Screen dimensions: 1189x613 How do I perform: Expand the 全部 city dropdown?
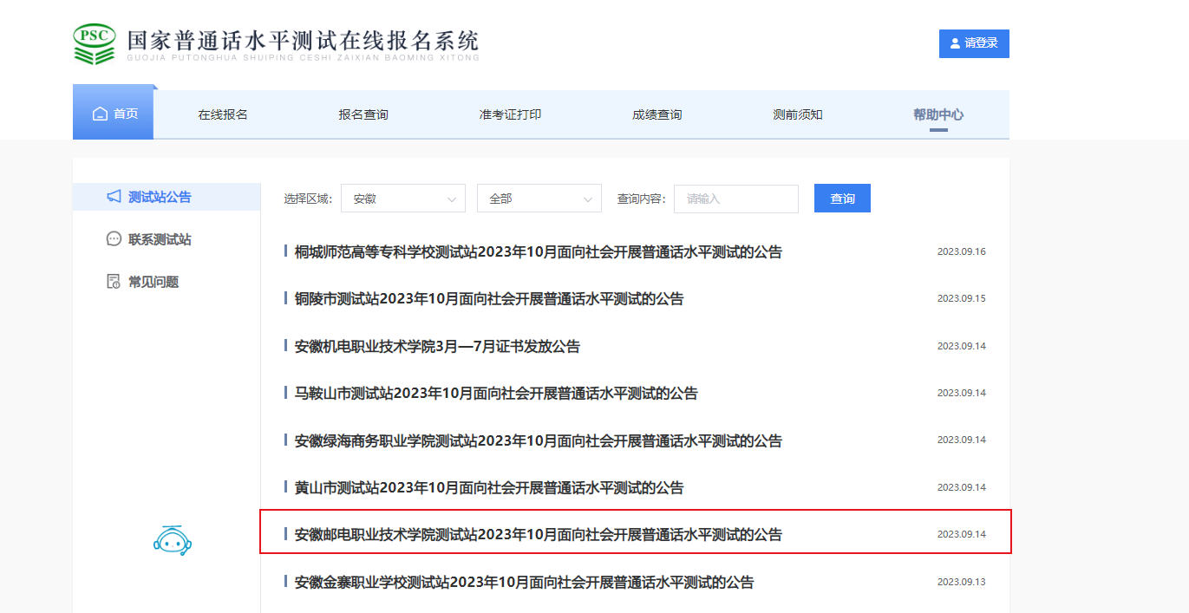tap(539, 199)
